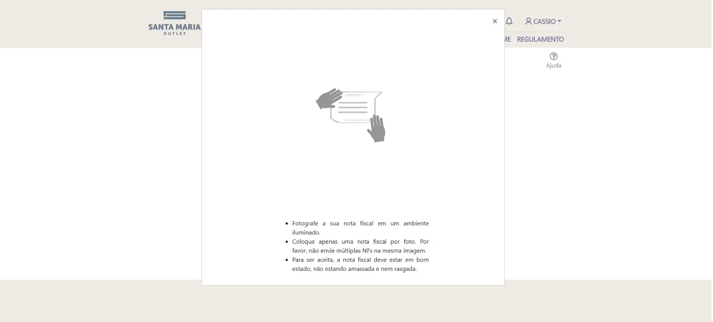
Task: Open the CASSIO user name menu
Action: [544, 21]
